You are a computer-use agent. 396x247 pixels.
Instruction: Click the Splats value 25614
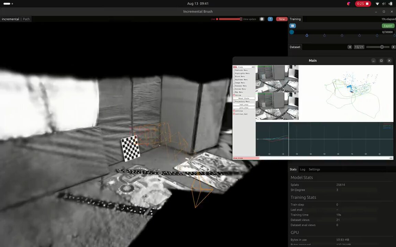click(x=340, y=185)
